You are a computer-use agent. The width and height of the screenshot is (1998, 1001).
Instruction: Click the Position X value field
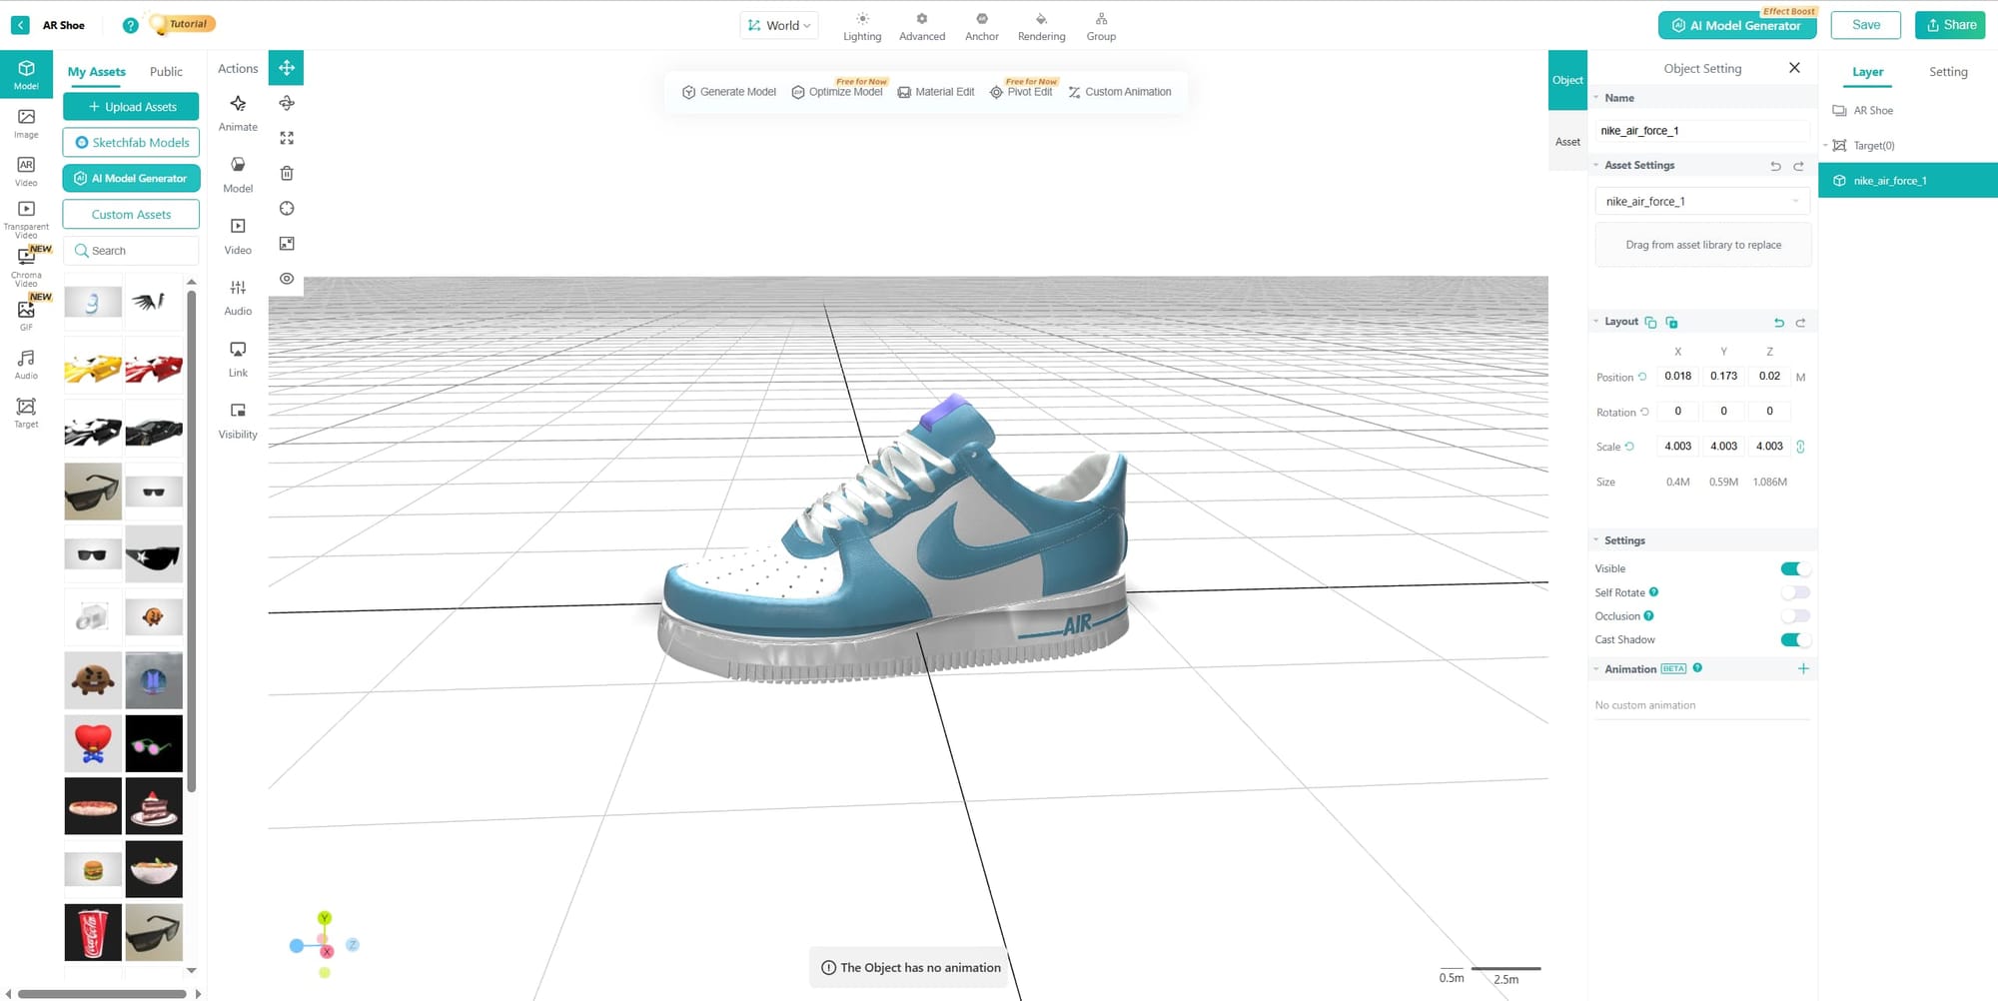[1677, 377]
